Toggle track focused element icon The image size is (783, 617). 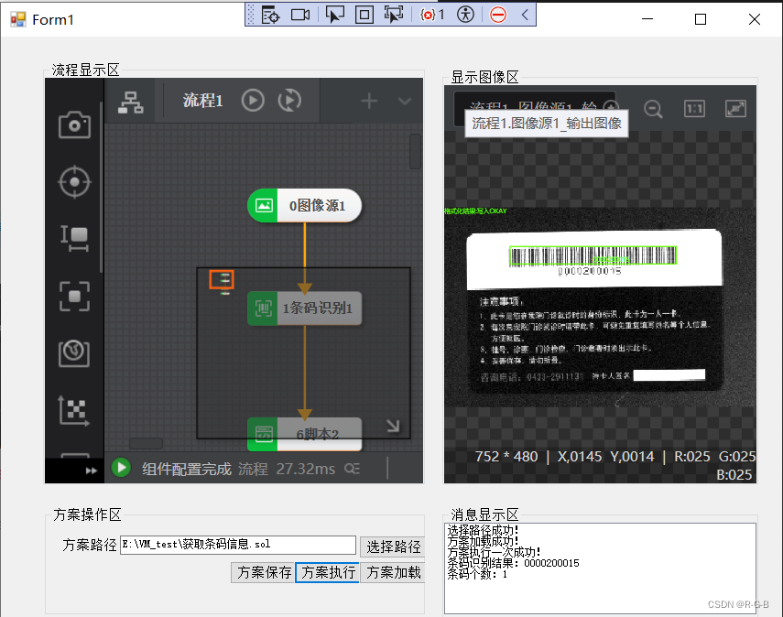(x=394, y=15)
